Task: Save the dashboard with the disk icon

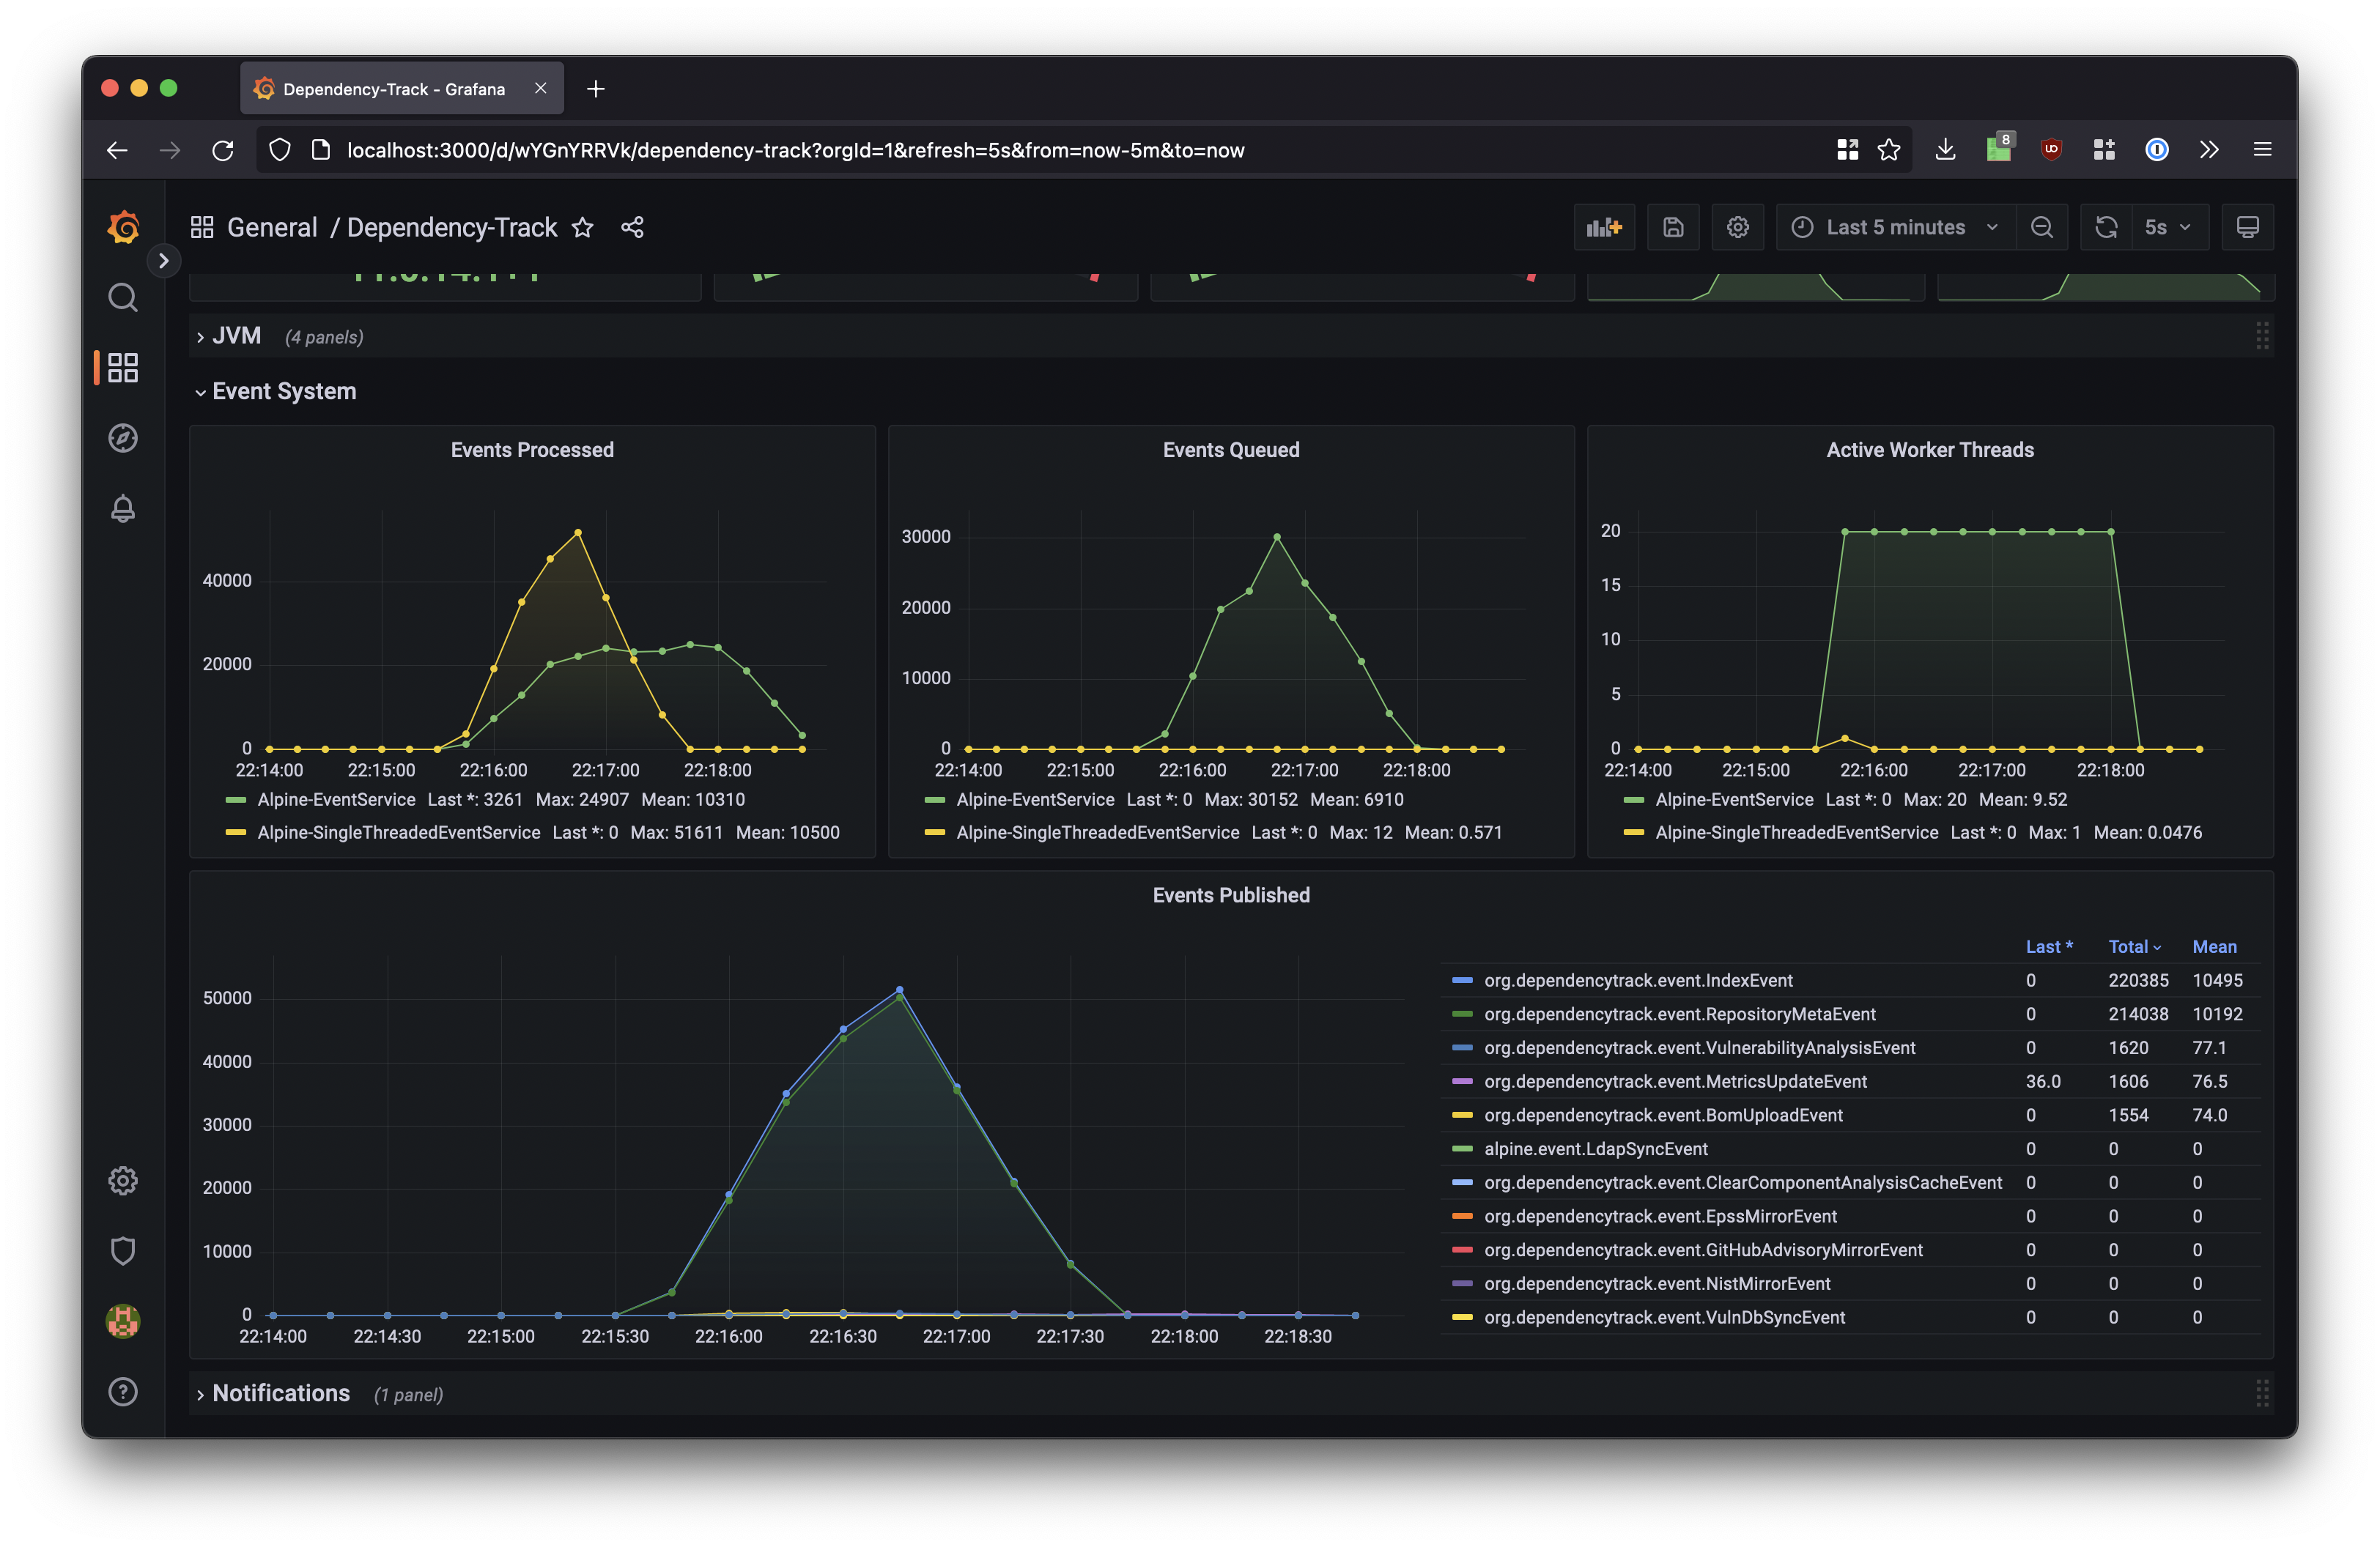Action: pos(1673,228)
